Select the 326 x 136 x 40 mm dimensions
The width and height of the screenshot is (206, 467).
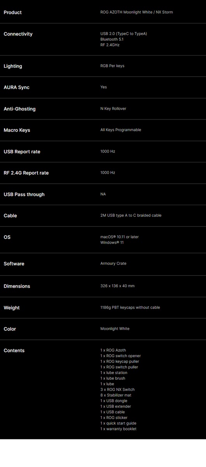[x=117, y=286]
